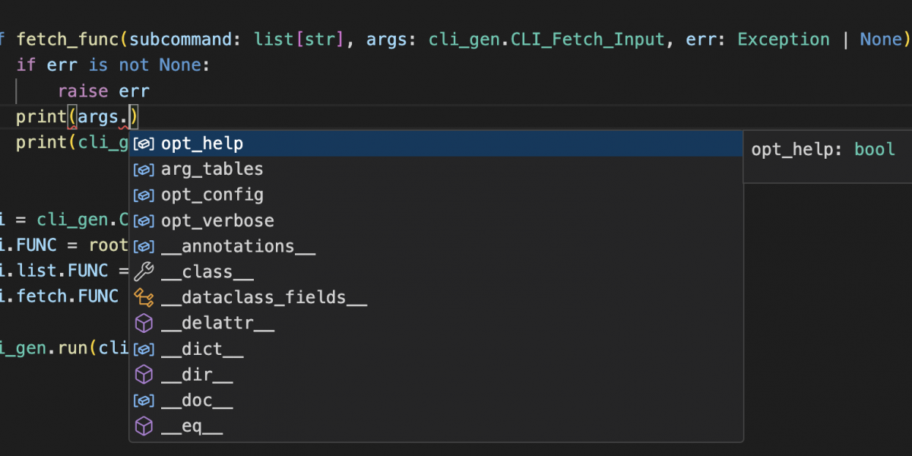Click the wrench property icon for __class__
Image resolution: width=912 pixels, height=456 pixels.
[144, 272]
